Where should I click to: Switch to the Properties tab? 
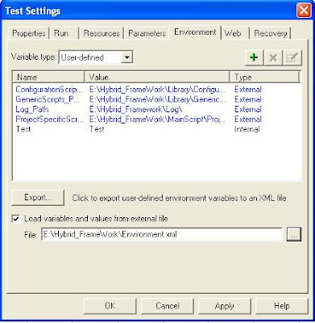29,33
